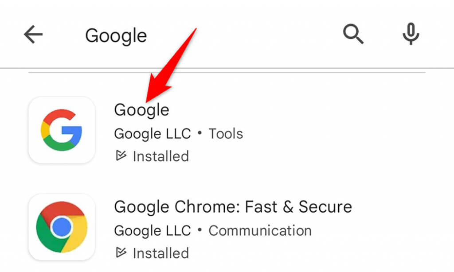Open Chrome via its app logo
The width and height of the screenshot is (454, 272).
[62, 227]
